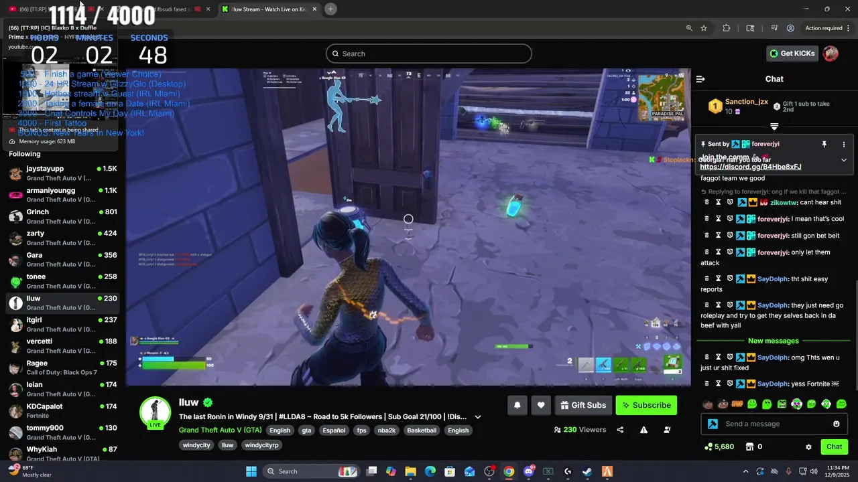Click the chat identity badge in the message box
The height and width of the screenshot is (482, 858).
pos(713,424)
